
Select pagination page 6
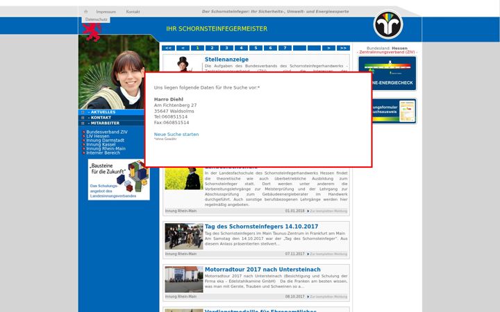click(x=270, y=48)
